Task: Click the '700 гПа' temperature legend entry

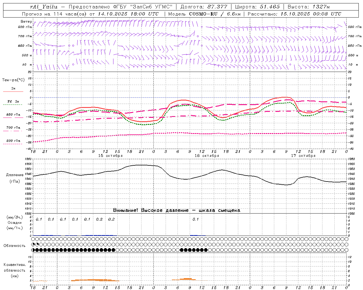Action: click(13, 128)
